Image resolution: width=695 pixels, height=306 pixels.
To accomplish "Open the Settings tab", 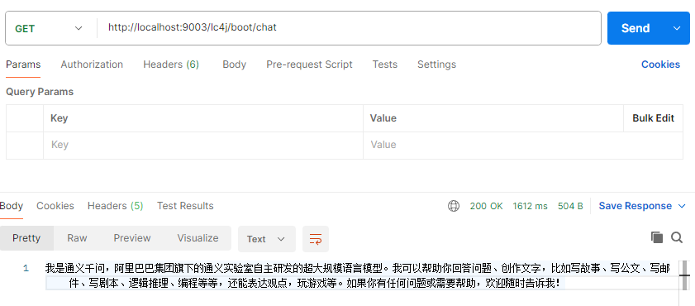I will point(436,65).
